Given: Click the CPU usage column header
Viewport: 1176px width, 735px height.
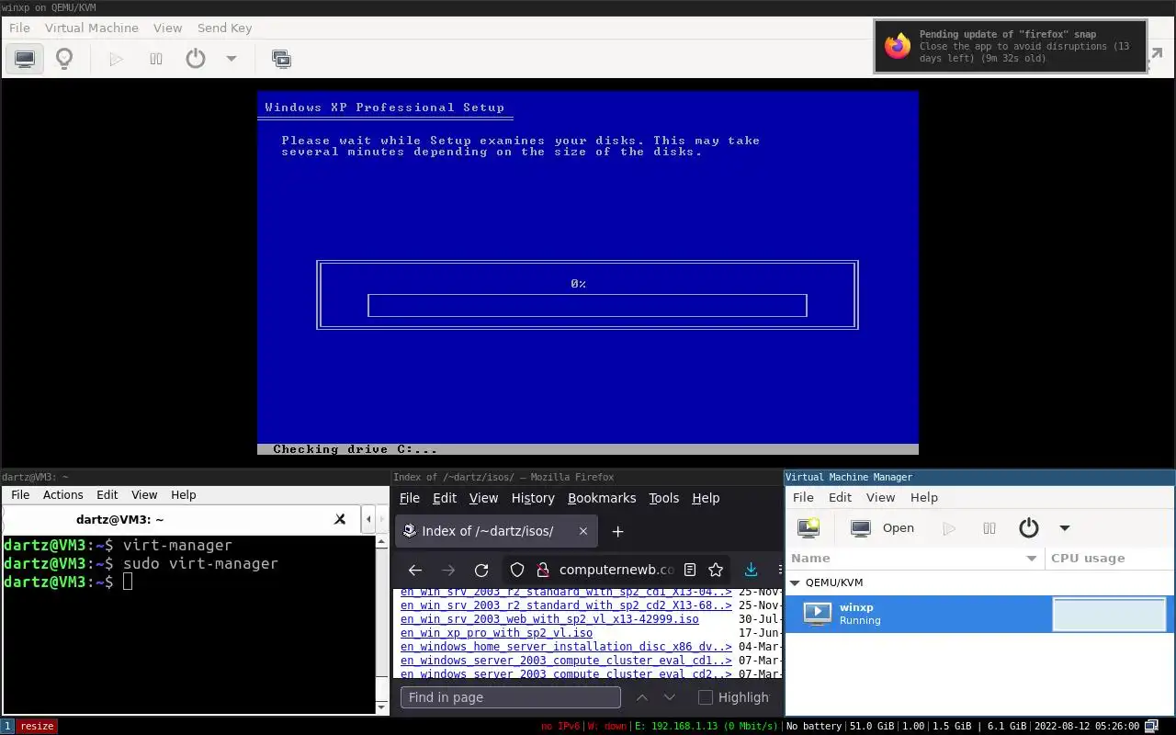Looking at the screenshot, I should click(x=1110, y=558).
